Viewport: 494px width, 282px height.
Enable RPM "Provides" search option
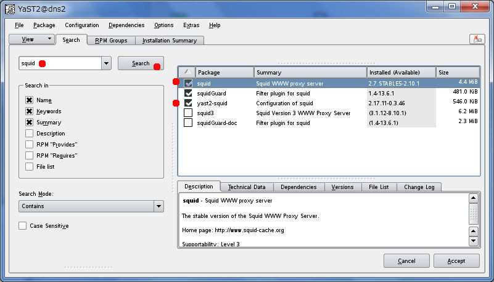pyautogui.click(x=30, y=144)
